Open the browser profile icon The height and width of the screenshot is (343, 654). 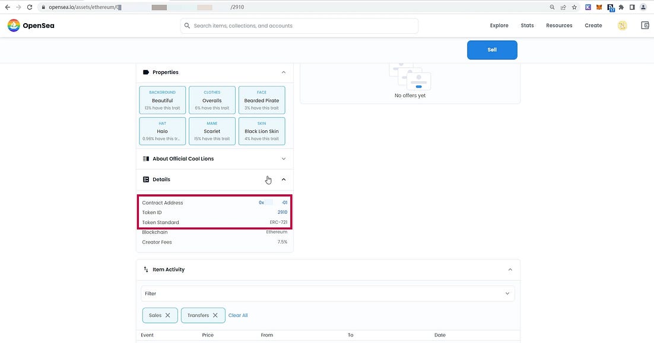(643, 7)
